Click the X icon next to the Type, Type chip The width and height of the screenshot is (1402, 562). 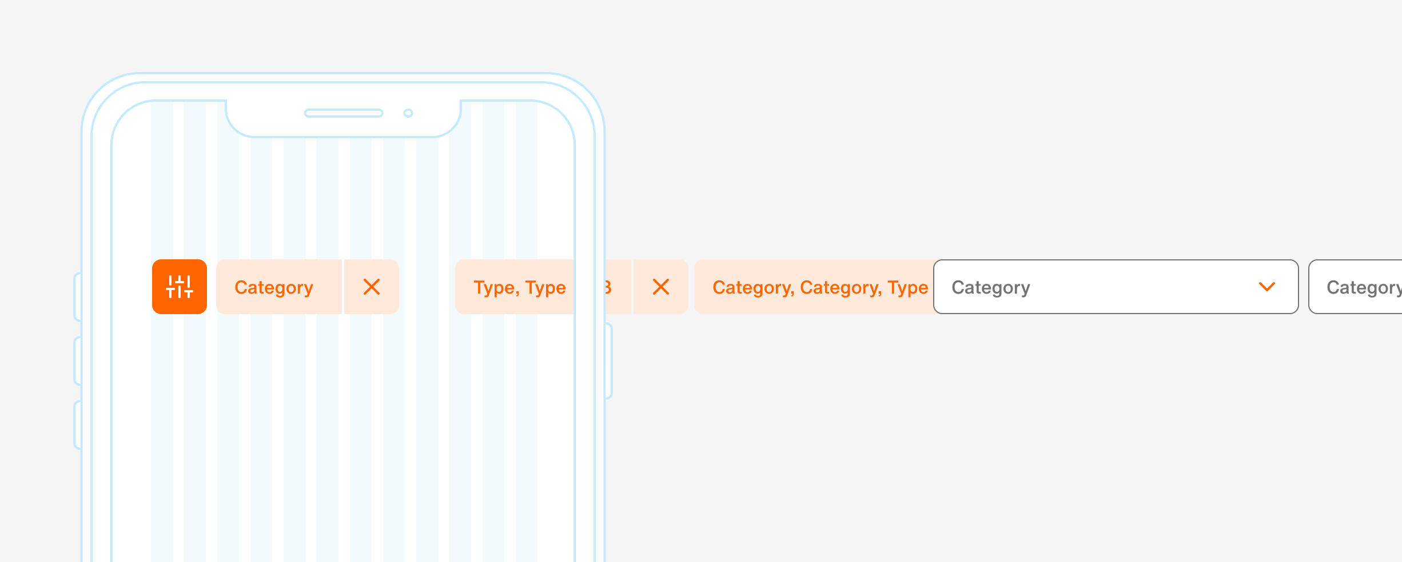(x=660, y=287)
